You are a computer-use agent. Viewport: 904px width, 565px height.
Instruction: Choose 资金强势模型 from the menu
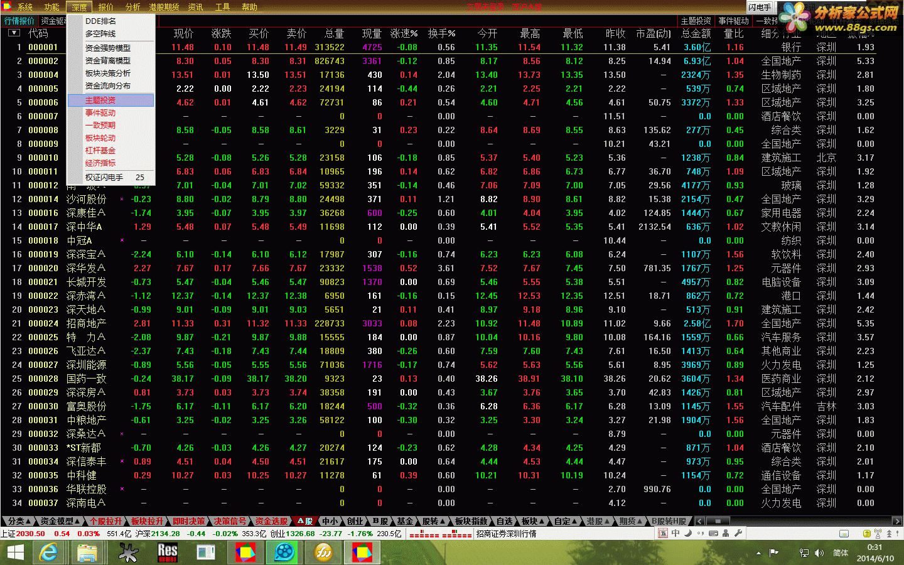coord(110,48)
